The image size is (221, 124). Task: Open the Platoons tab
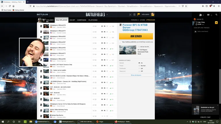click(x=93, y=20)
